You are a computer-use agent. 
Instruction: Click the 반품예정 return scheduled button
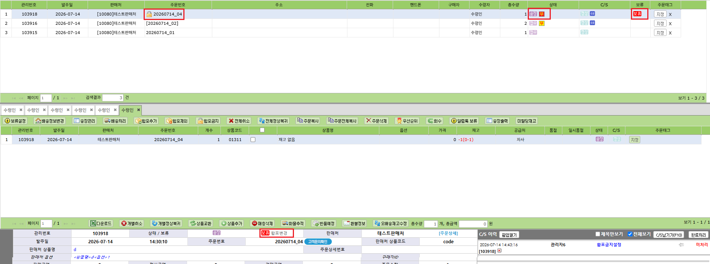click(324, 223)
